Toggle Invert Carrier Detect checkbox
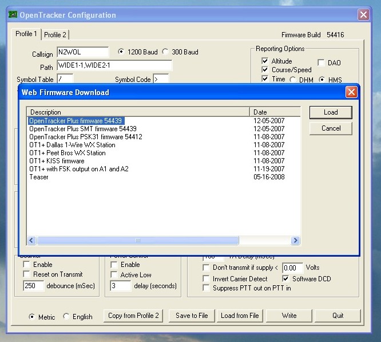Image resolution: width=381 pixels, height=342 pixels. click(206, 278)
